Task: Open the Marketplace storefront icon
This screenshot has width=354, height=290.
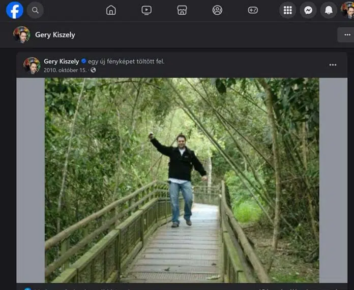Action: [x=182, y=10]
